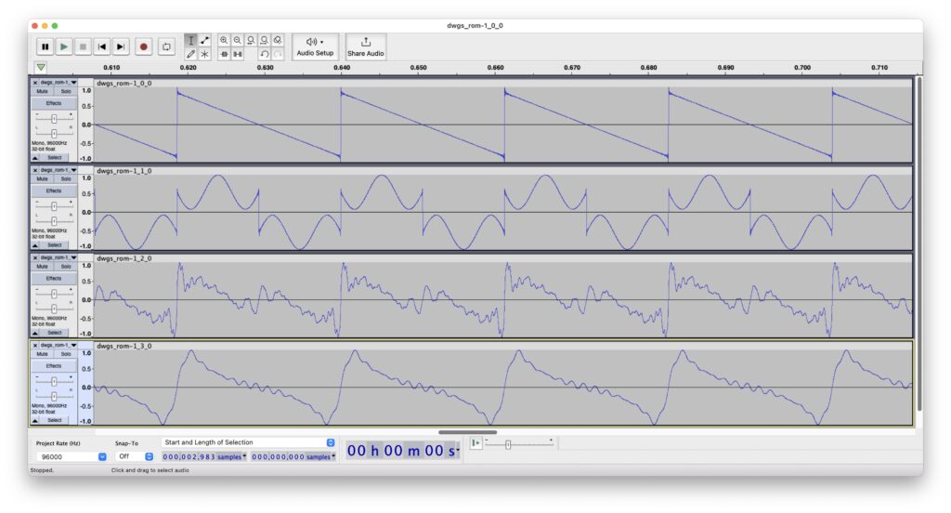Enable the Multi-tool asterisk icon

coord(204,55)
